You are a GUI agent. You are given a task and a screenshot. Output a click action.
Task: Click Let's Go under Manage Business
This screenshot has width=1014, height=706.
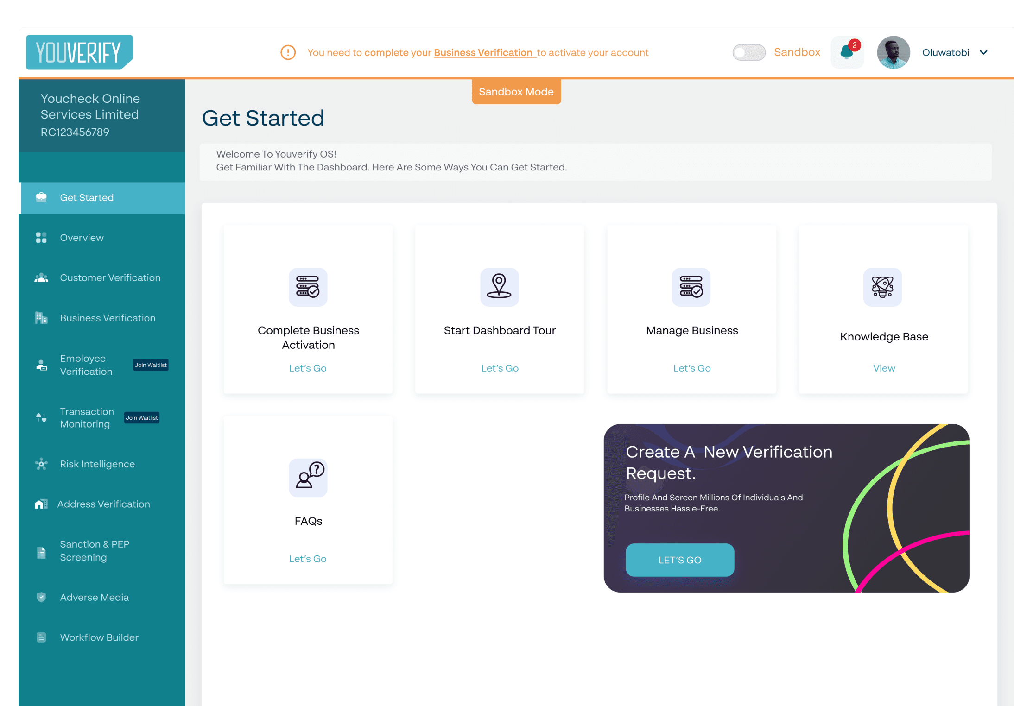[692, 368]
